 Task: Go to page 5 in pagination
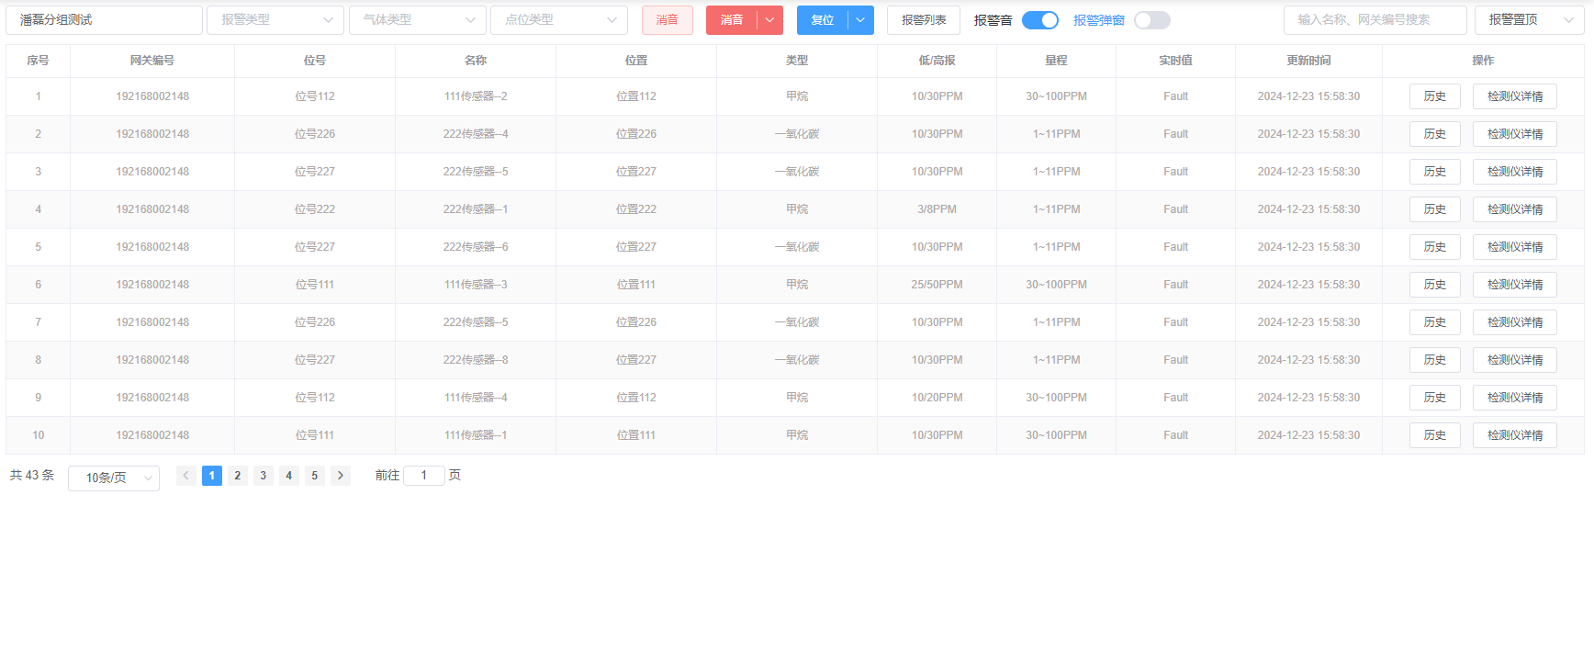[315, 476]
